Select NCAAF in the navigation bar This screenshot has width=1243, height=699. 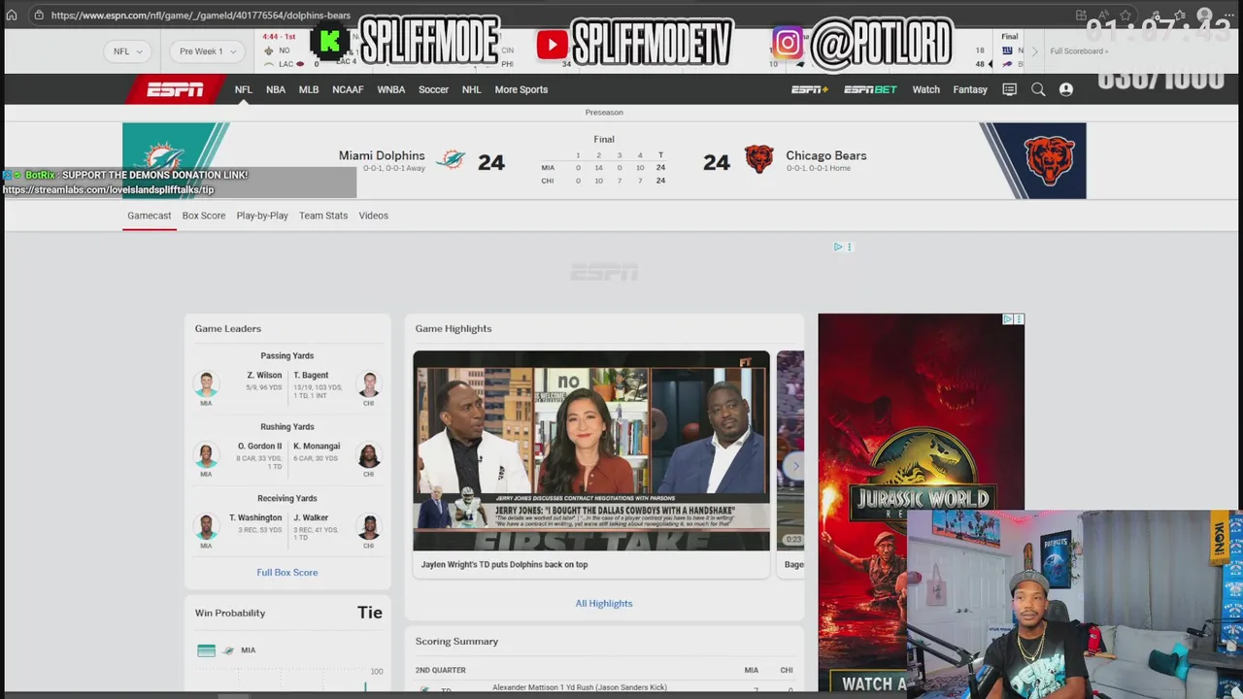pos(348,89)
